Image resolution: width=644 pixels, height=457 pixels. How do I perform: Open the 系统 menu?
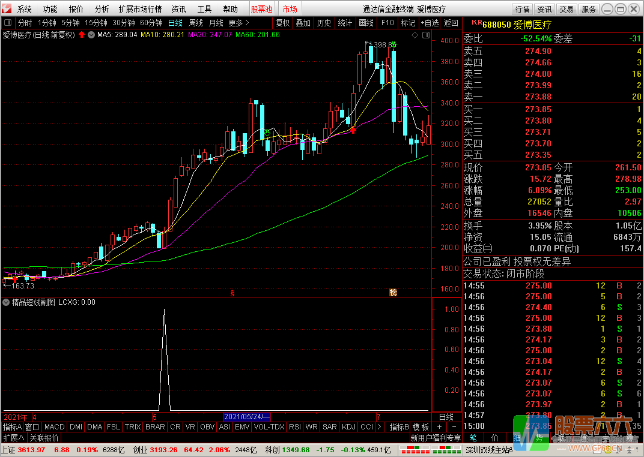pyautogui.click(x=24, y=9)
